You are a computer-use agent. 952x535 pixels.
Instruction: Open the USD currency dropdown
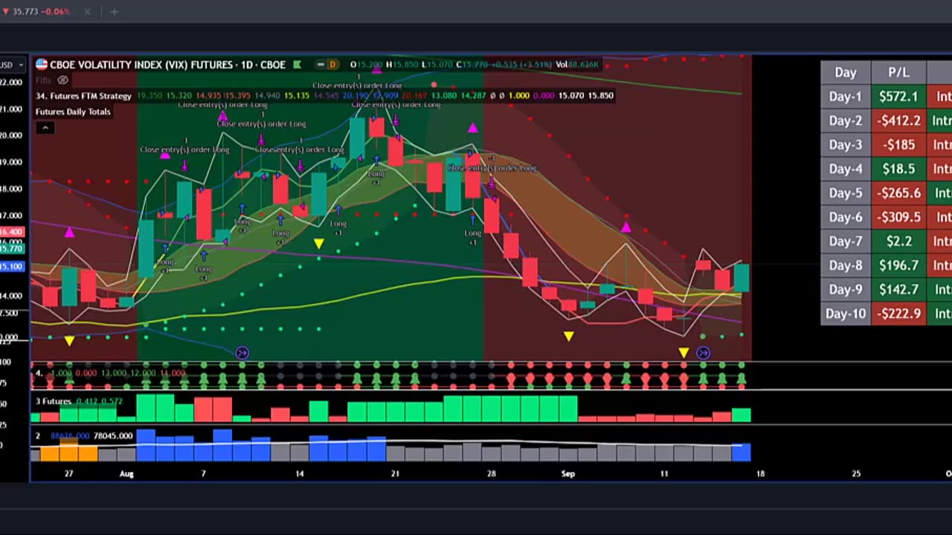12,65
